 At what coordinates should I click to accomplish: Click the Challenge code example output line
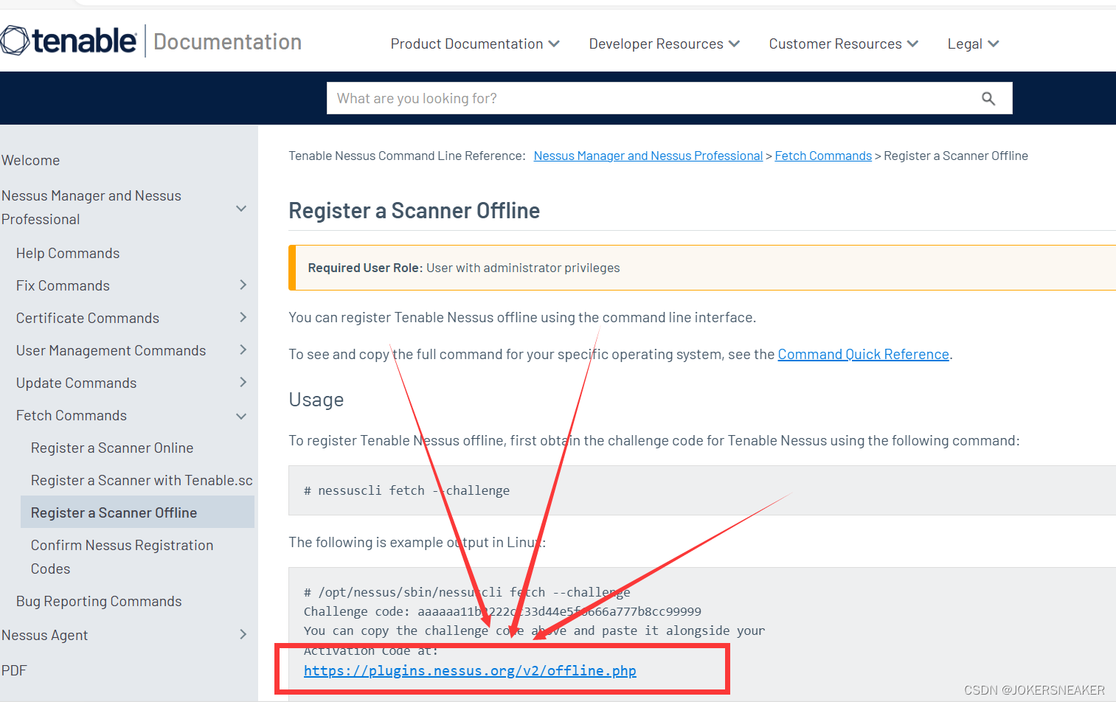pos(502,611)
